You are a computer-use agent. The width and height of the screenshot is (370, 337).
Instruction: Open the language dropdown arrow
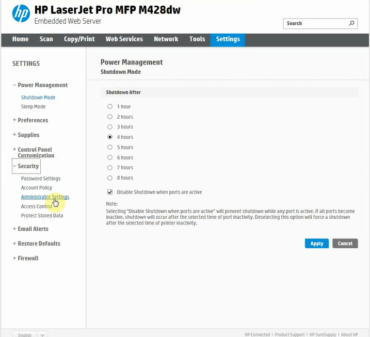pos(42,334)
